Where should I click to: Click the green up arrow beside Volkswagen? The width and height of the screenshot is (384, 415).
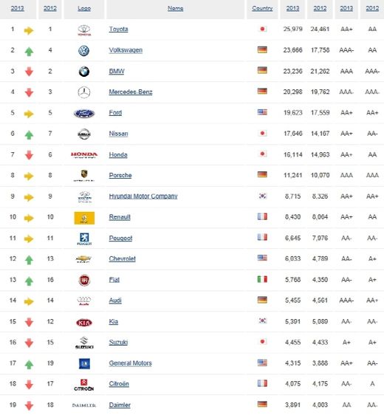click(29, 52)
